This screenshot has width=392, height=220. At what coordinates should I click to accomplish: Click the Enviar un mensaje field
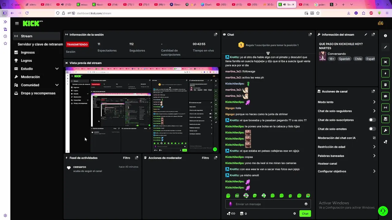coord(268,204)
